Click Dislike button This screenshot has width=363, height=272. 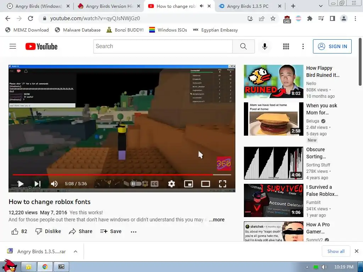pos(48,231)
